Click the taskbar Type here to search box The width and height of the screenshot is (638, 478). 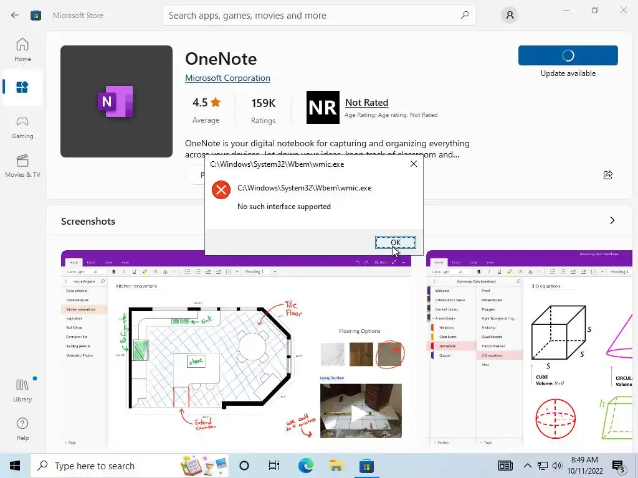pyautogui.click(x=130, y=466)
